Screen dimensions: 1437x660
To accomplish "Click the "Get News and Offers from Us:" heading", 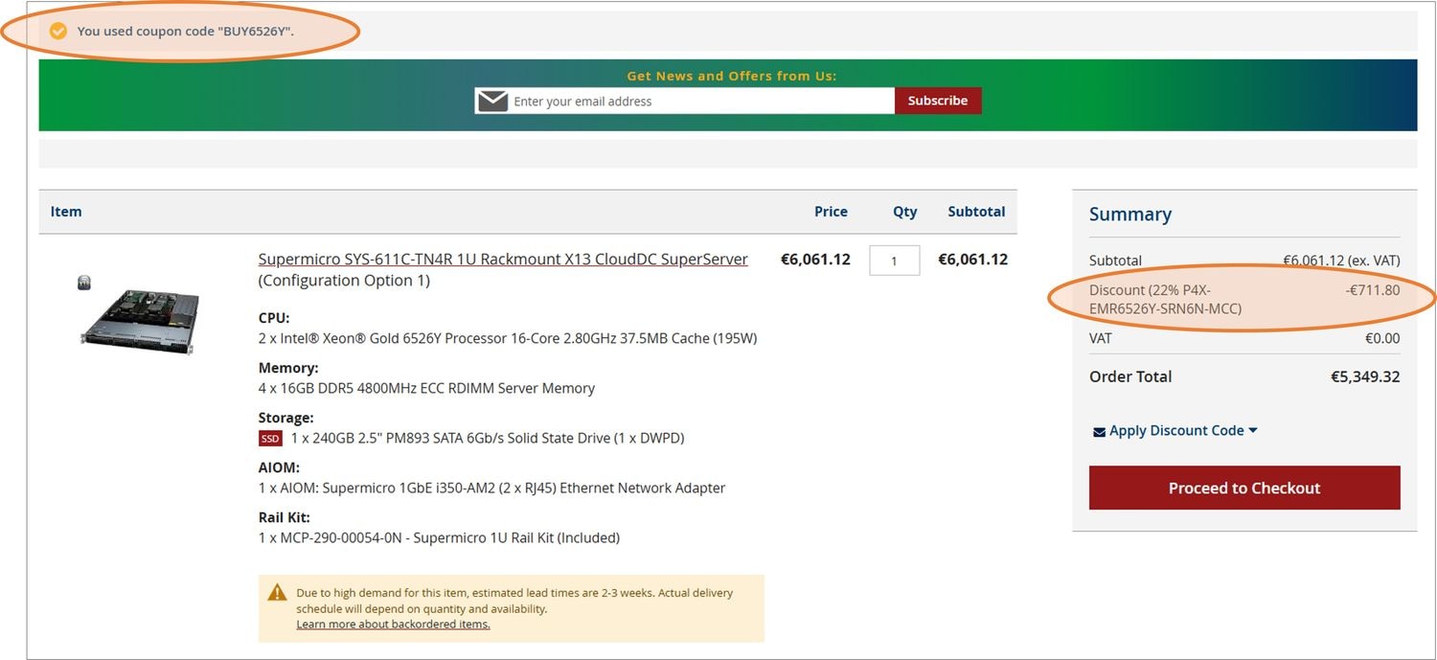I will [x=732, y=76].
